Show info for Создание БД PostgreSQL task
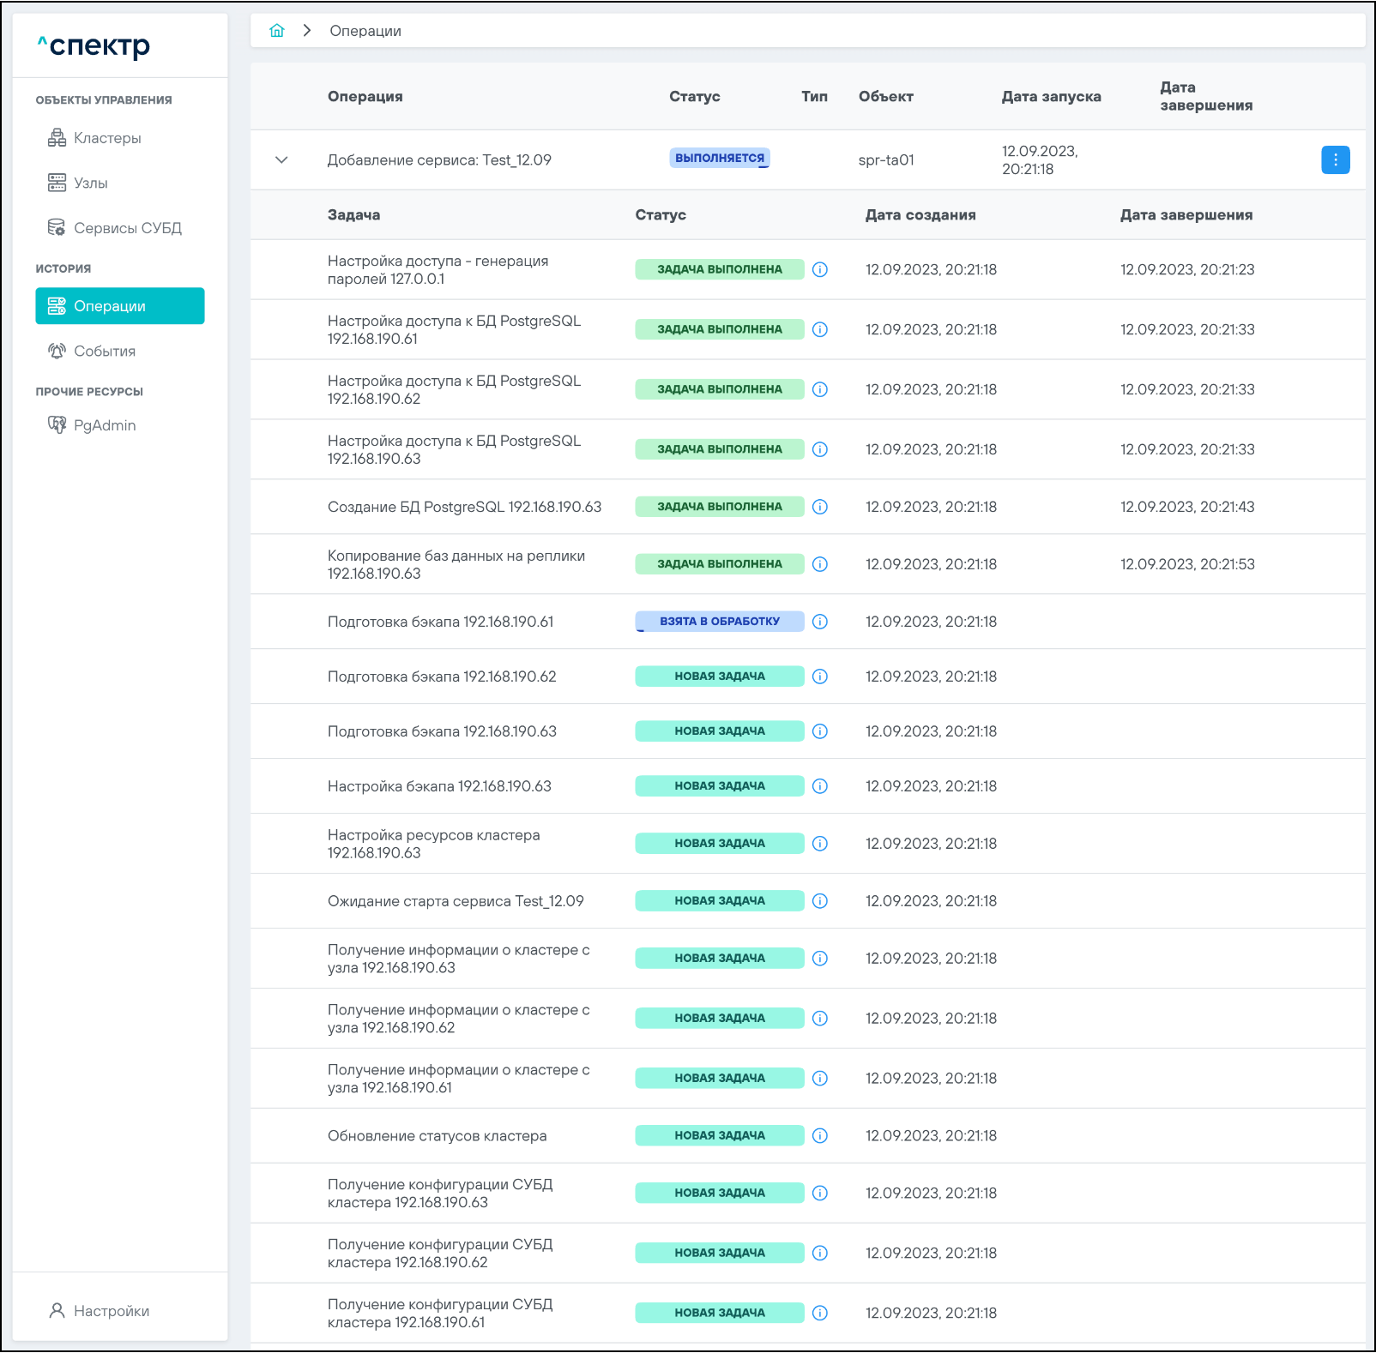Image resolution: width=1376 pixels, height=1353 pixels. point(820,507)
